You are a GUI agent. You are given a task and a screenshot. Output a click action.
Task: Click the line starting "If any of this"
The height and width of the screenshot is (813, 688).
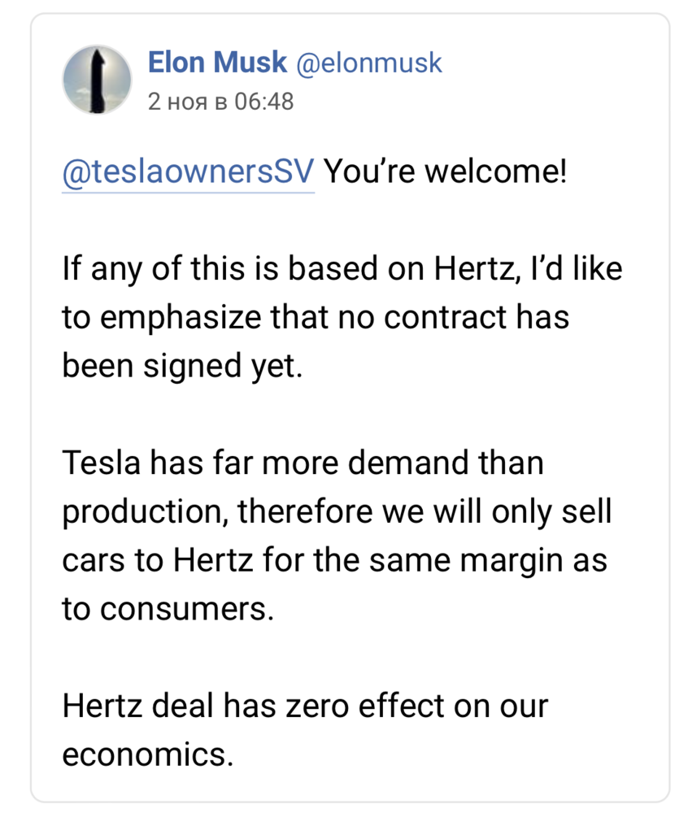(342, 269)
